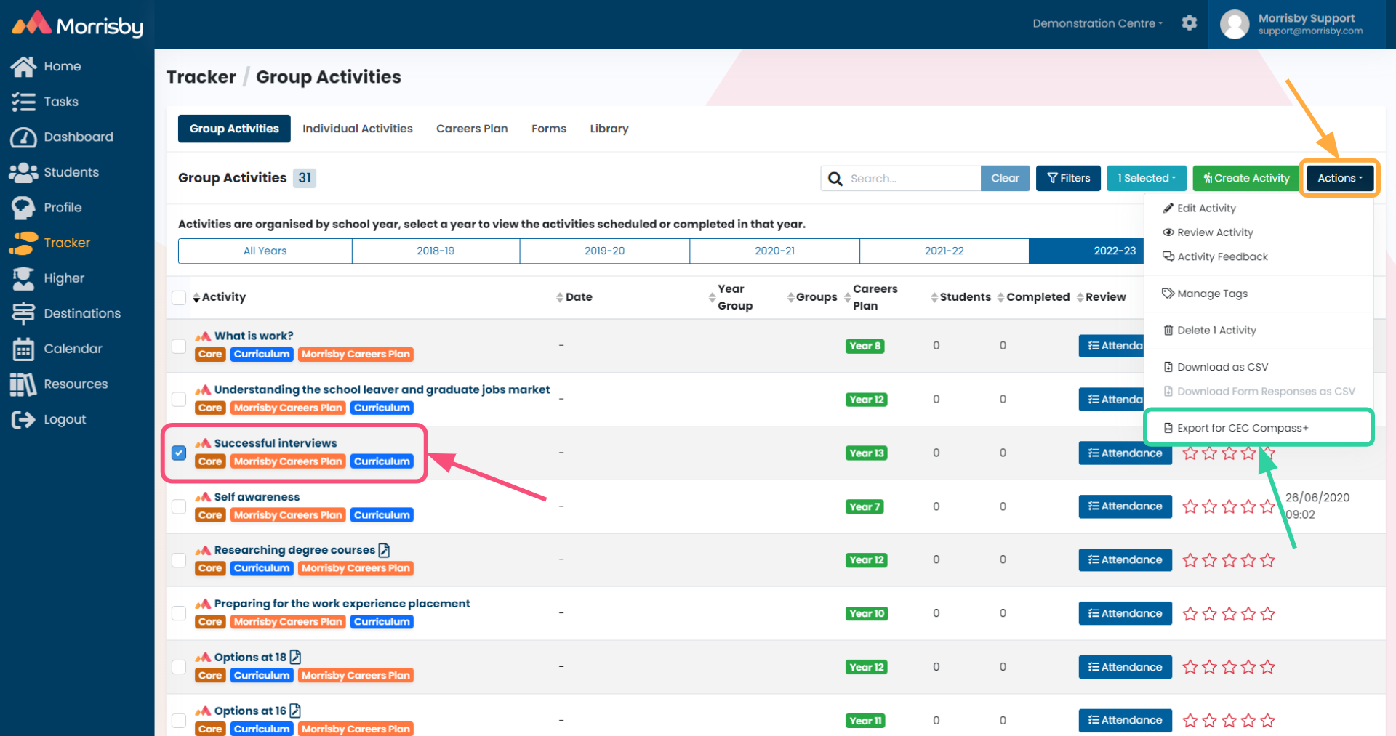
Task: Click the Morrisby Support avatar
Action: coord(1235,24)
